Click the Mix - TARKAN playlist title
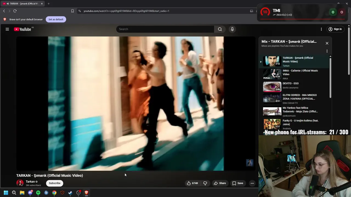 [289, 42]
